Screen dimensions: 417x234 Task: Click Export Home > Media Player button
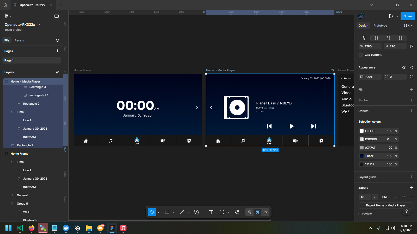(385, 205)
